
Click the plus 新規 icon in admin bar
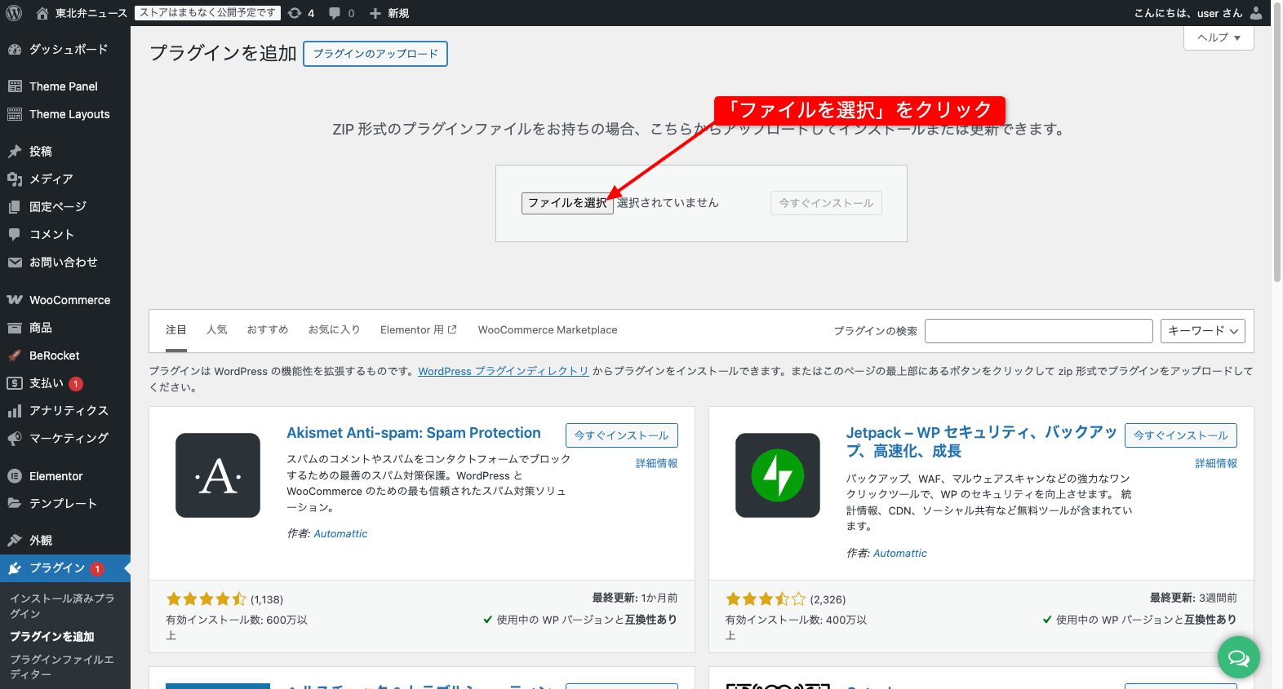tap(375, 14)
